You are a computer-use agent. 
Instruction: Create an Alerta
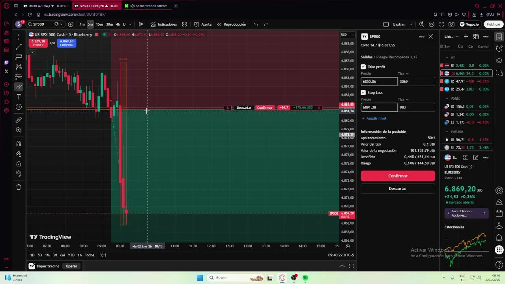click(203, 24)
